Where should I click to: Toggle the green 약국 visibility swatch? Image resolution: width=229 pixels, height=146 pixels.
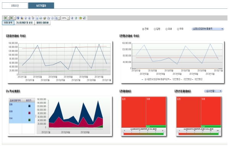(x=29, y=120)
